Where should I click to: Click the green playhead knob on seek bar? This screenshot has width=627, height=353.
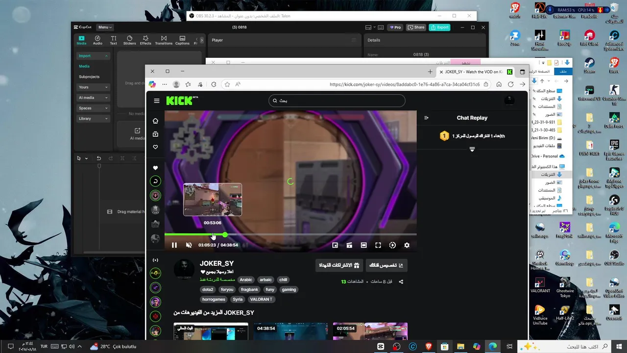(x=225, y=235)
